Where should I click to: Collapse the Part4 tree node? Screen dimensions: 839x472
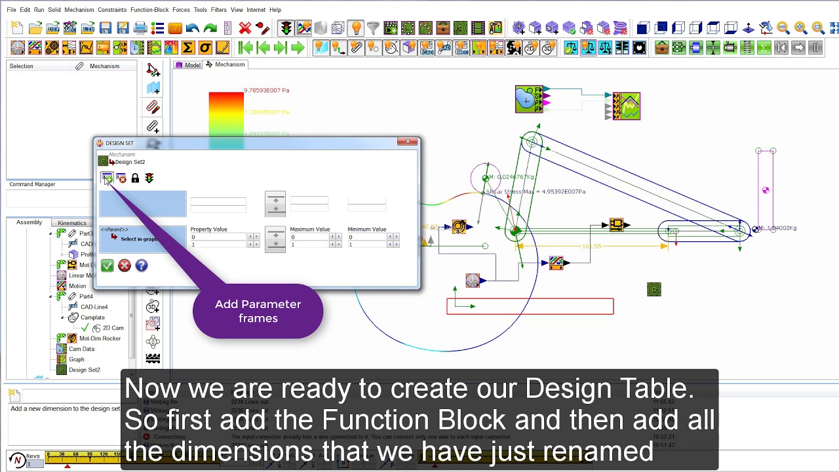click(51, 296)
